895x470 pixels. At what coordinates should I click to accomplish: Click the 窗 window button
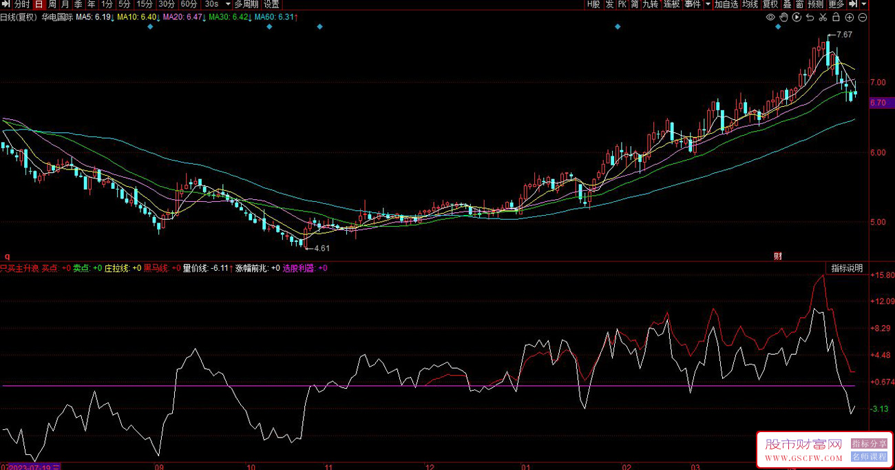pos(799,4)
